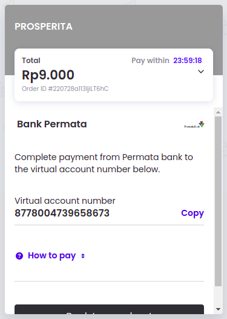The width and height of the screenshot is (227, 319).
Task: Expand order details with the chevron arrow
Action: (x=201, y=72)
